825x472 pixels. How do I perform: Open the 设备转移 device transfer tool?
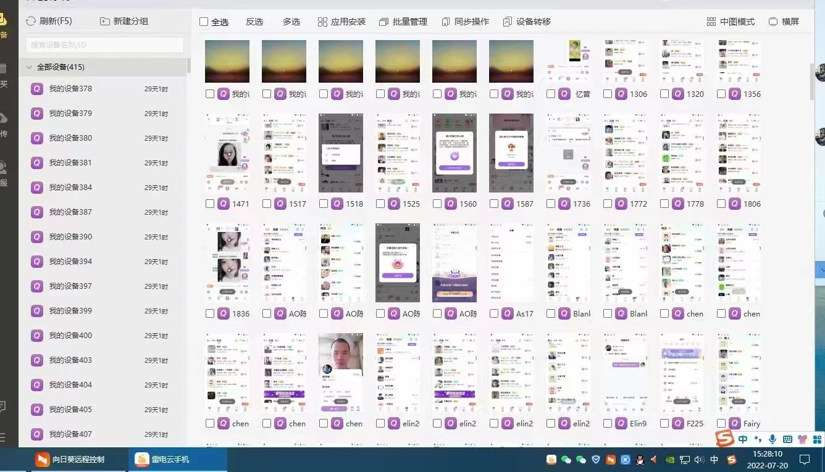(532, 21)
